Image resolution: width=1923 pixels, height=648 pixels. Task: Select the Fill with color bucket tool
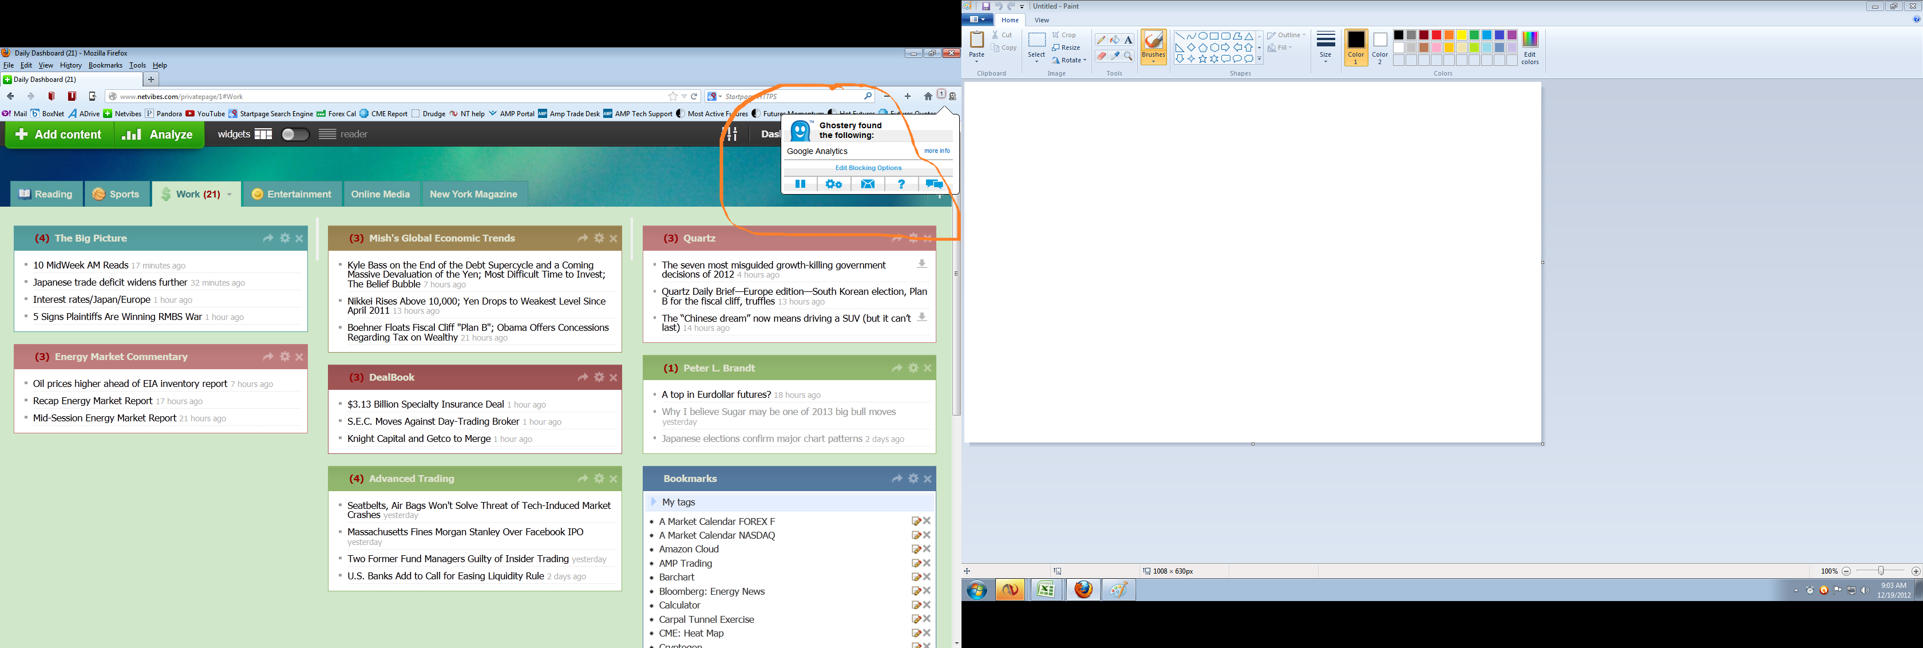point(1114,39)
